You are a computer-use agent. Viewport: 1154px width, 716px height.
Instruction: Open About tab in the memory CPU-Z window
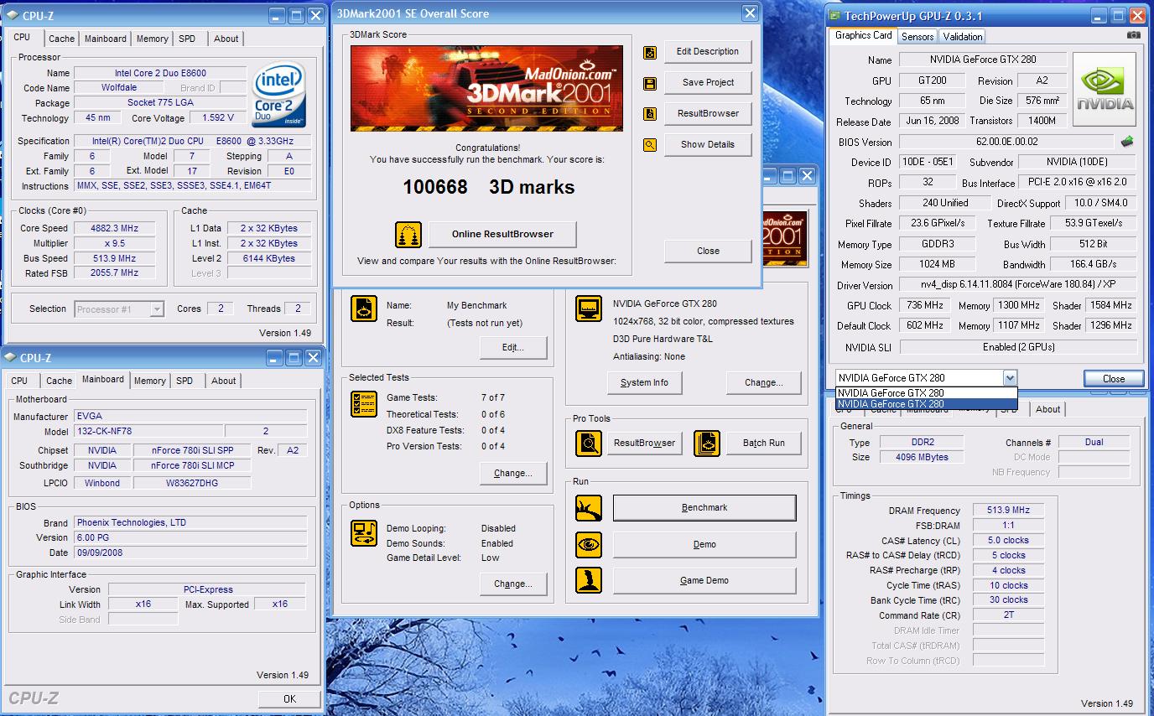(x=1047, y=409)
